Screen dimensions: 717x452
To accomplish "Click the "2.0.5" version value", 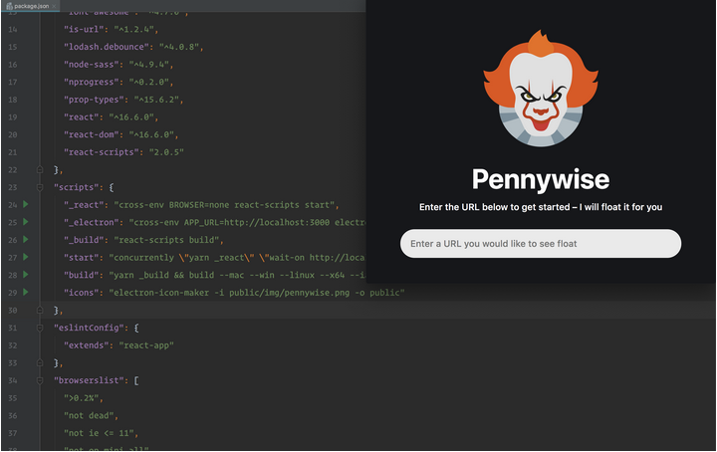I will 166,152.
